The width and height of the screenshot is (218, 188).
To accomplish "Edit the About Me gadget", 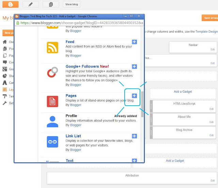I will pyautogui.click(x=212, y=122).
